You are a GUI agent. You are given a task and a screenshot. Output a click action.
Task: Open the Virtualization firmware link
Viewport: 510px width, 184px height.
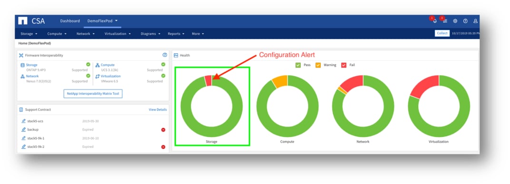[x=110, y=77]
